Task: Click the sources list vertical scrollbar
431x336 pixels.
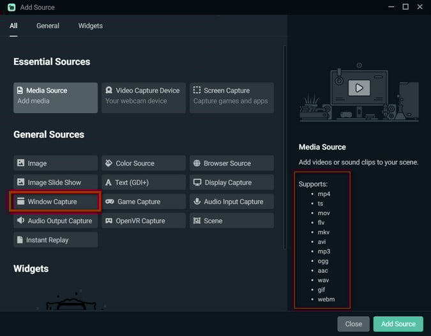Action: [285, 148]
